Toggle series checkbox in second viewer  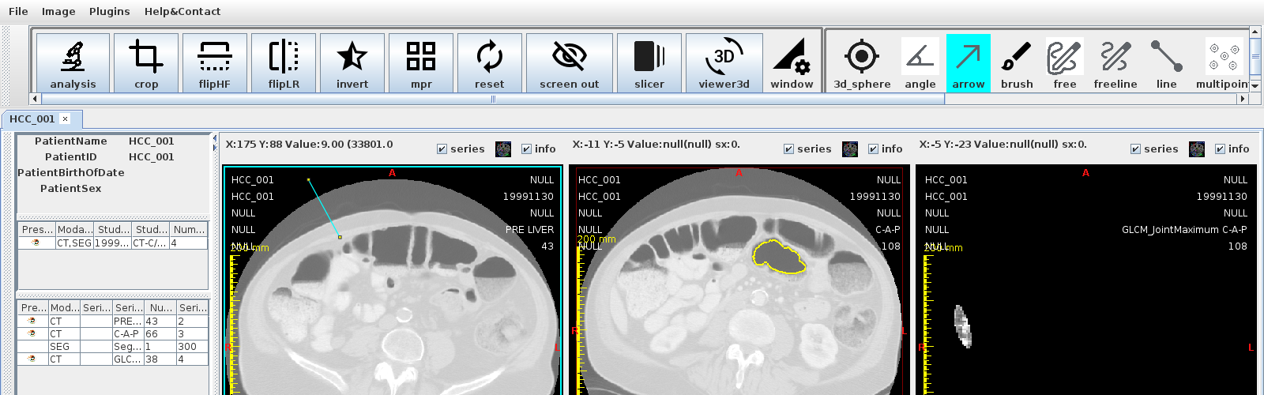click(789, 149)
